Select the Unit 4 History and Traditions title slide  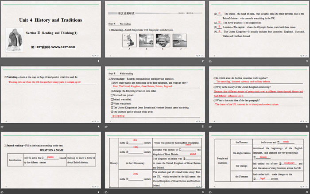coord(51,29)
